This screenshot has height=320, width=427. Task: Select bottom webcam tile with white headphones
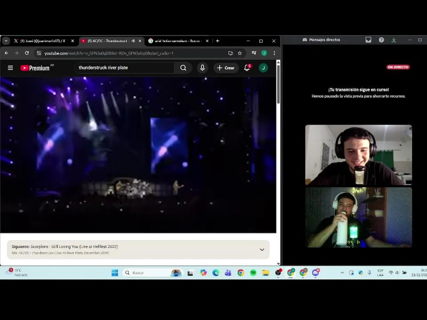coord(359,217)
